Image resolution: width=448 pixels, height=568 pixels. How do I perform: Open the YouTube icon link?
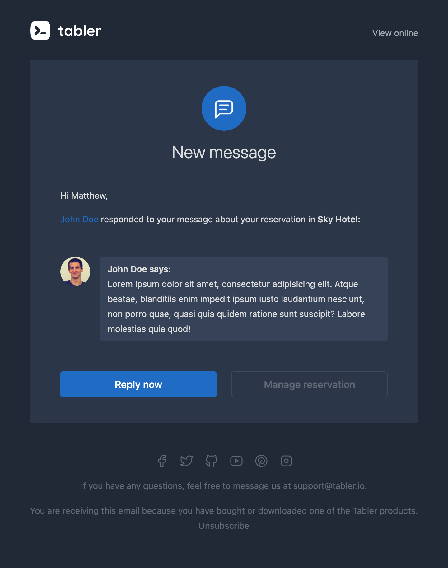[x=236, y=461]
